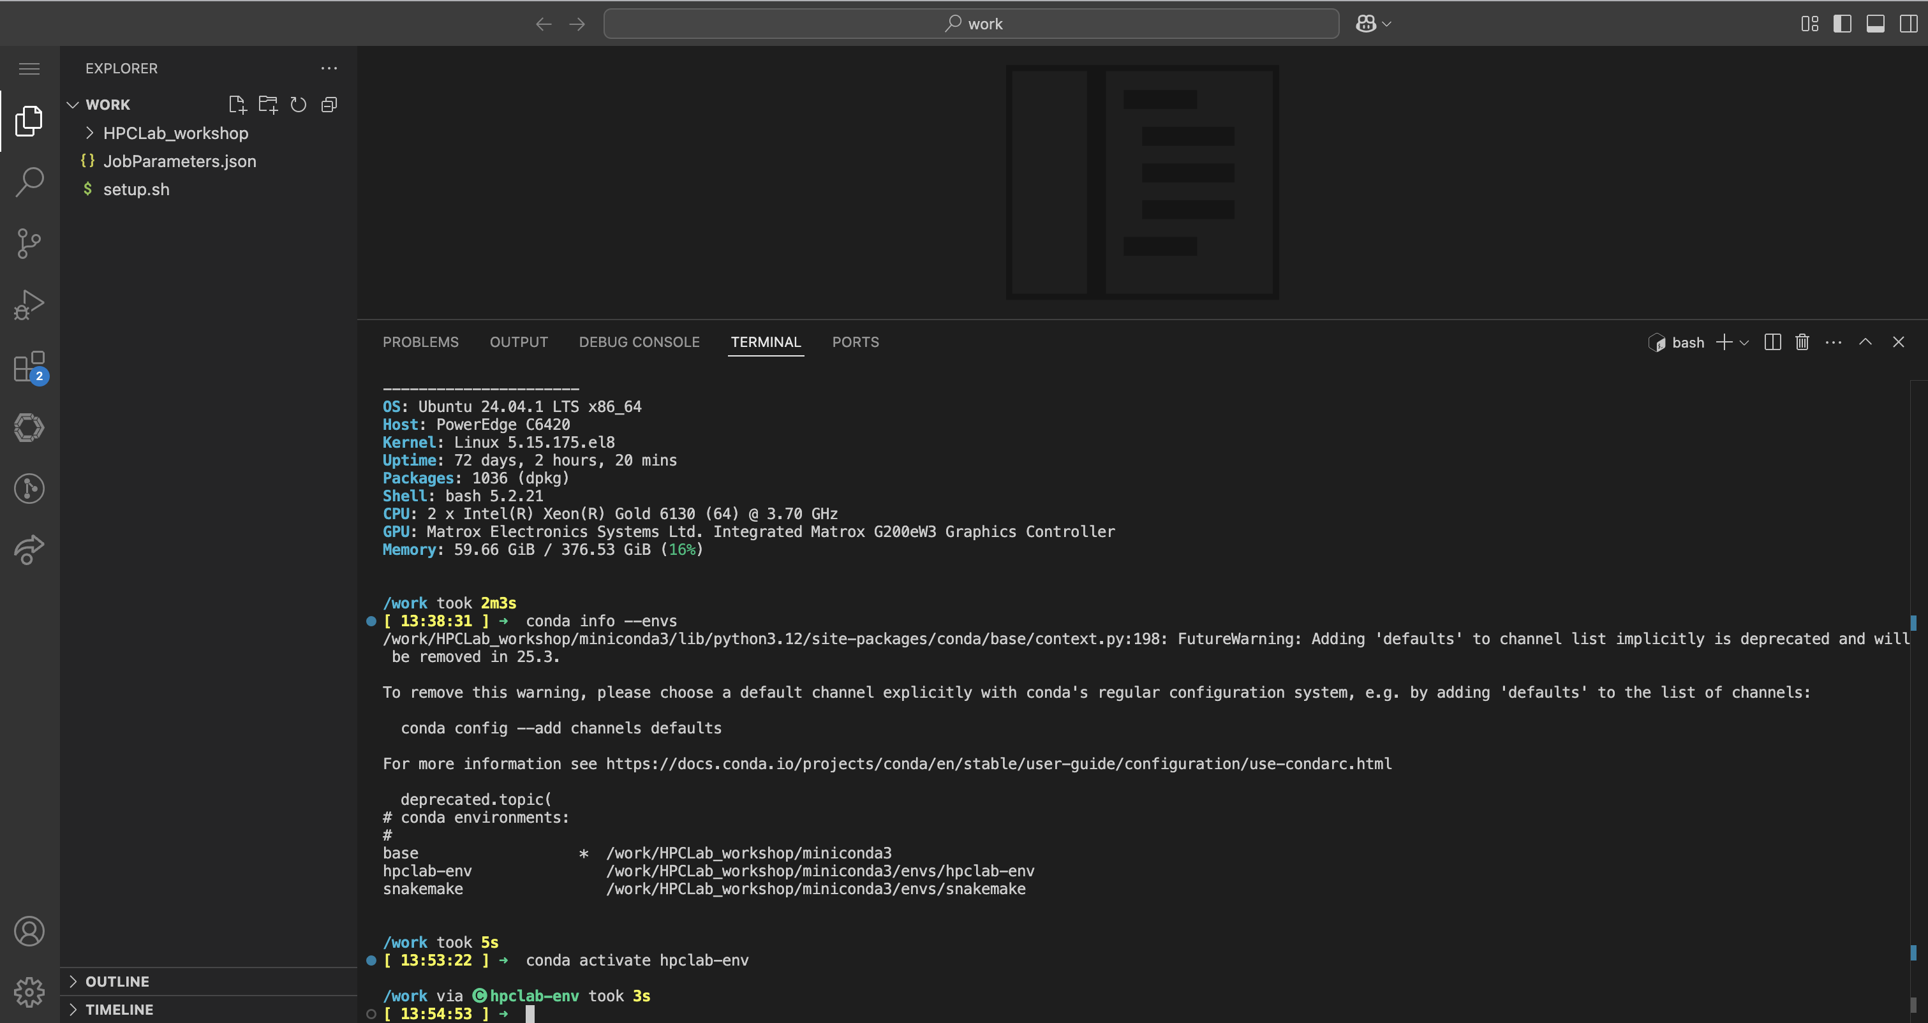This screenshot has height=1023, width=1928.
Task: Open Copilot dropdown chevron
Action: pyautogui.click(x=1387, y=24)
